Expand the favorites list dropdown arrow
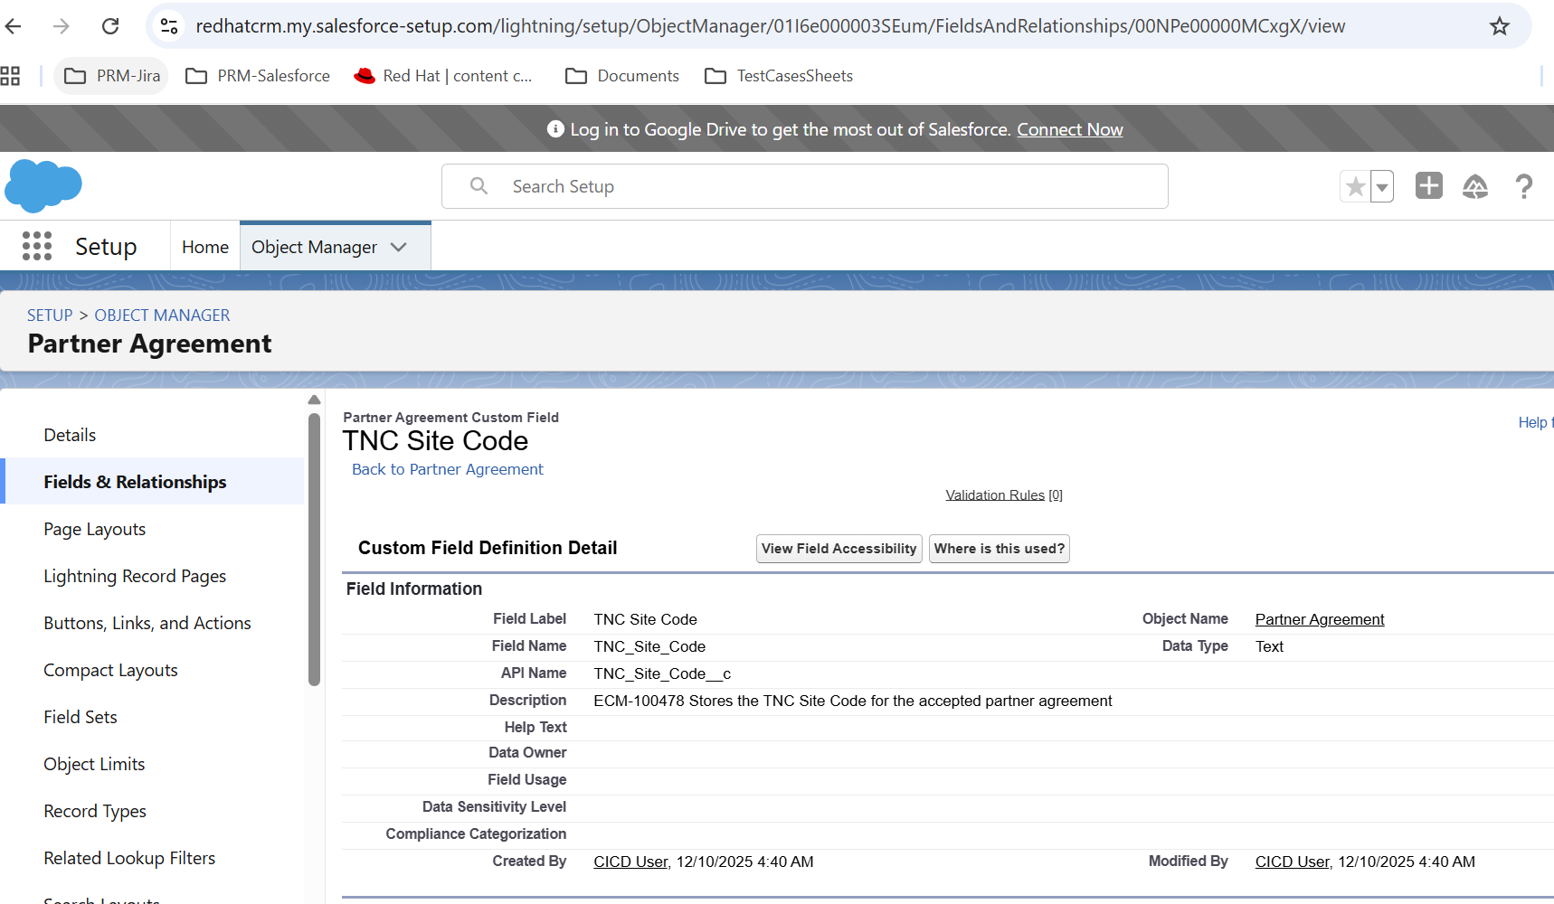 coord(1382,187)
